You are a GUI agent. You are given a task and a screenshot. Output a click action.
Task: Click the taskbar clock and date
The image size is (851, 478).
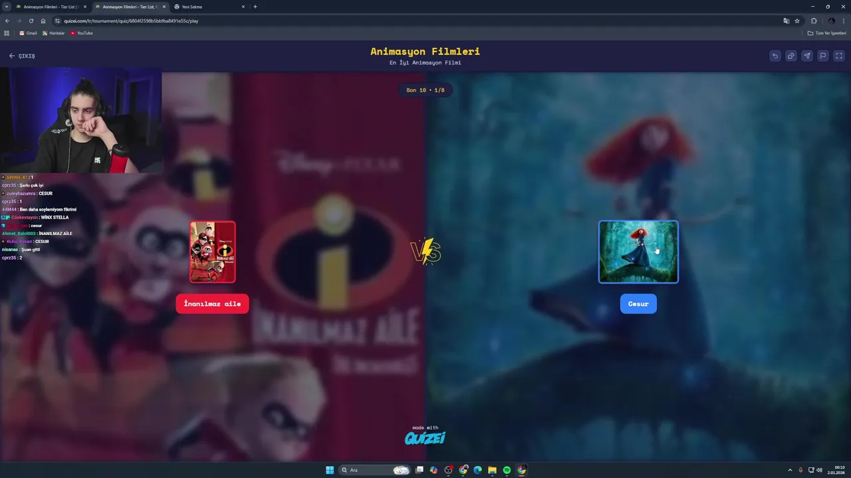[836, 470]
